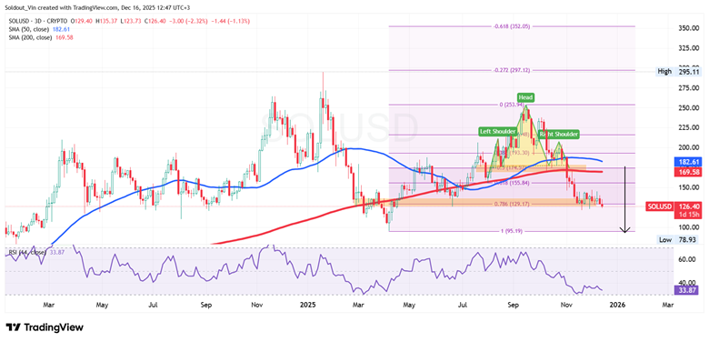Image resolution: width=709 pixels, height=342 pixels.
Task: Click the -0.618 (352.05) Fibonacci level label
Action: pyautogui.click(x=511, y=26)
